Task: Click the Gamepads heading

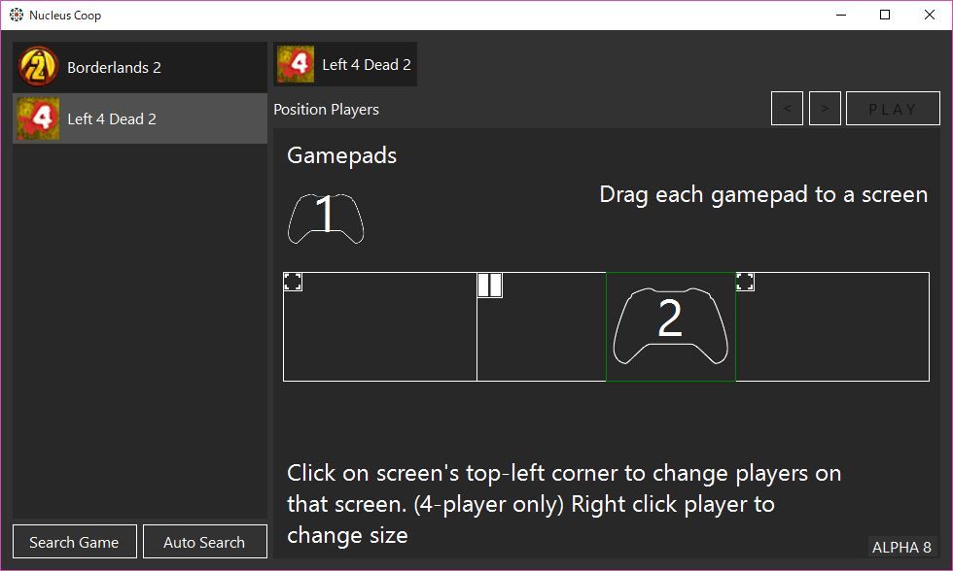Action: pos(341,155)
